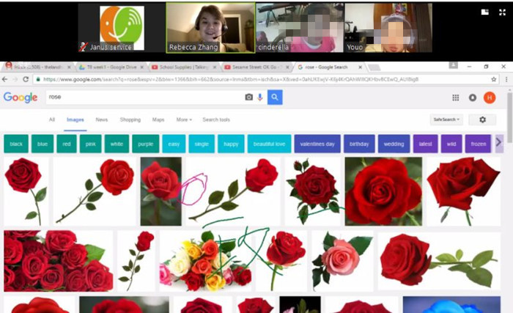The image size is (513, 313).
Task: Open the Google apps grid icon
Action: 455,97
